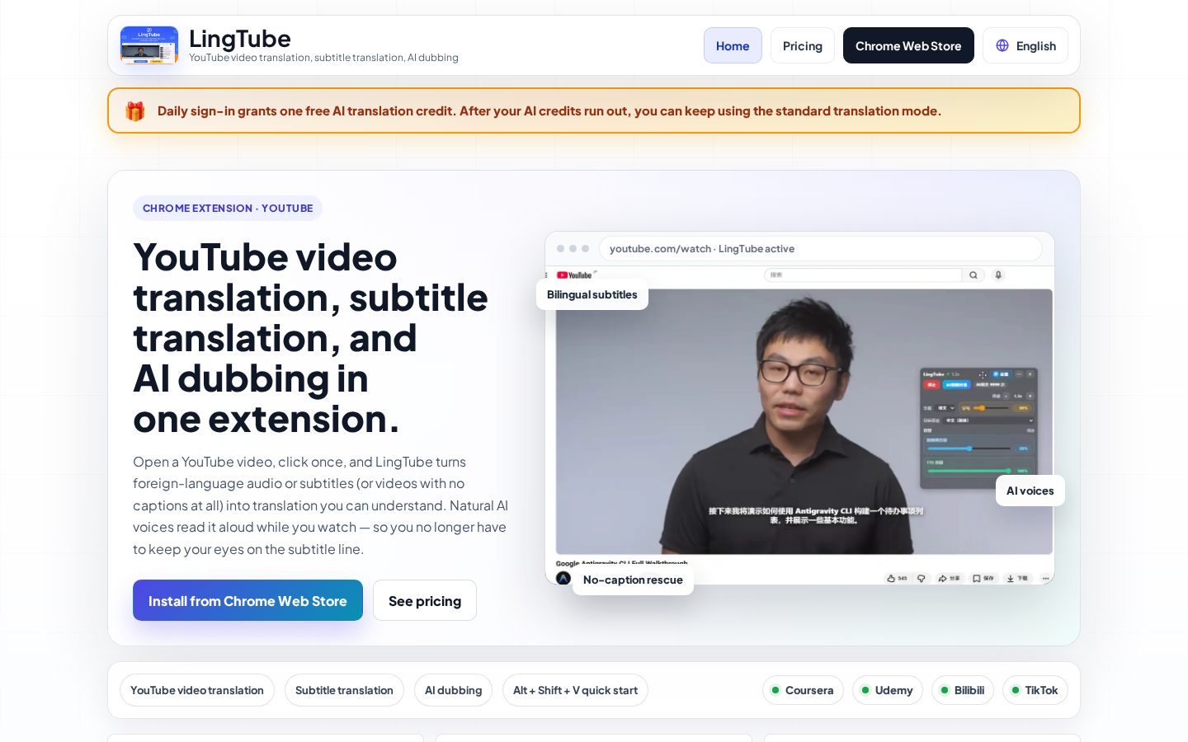The image size is (1188, 742).
Task: Click the three-dot more icon in preview
Action: pos(1045,579)
